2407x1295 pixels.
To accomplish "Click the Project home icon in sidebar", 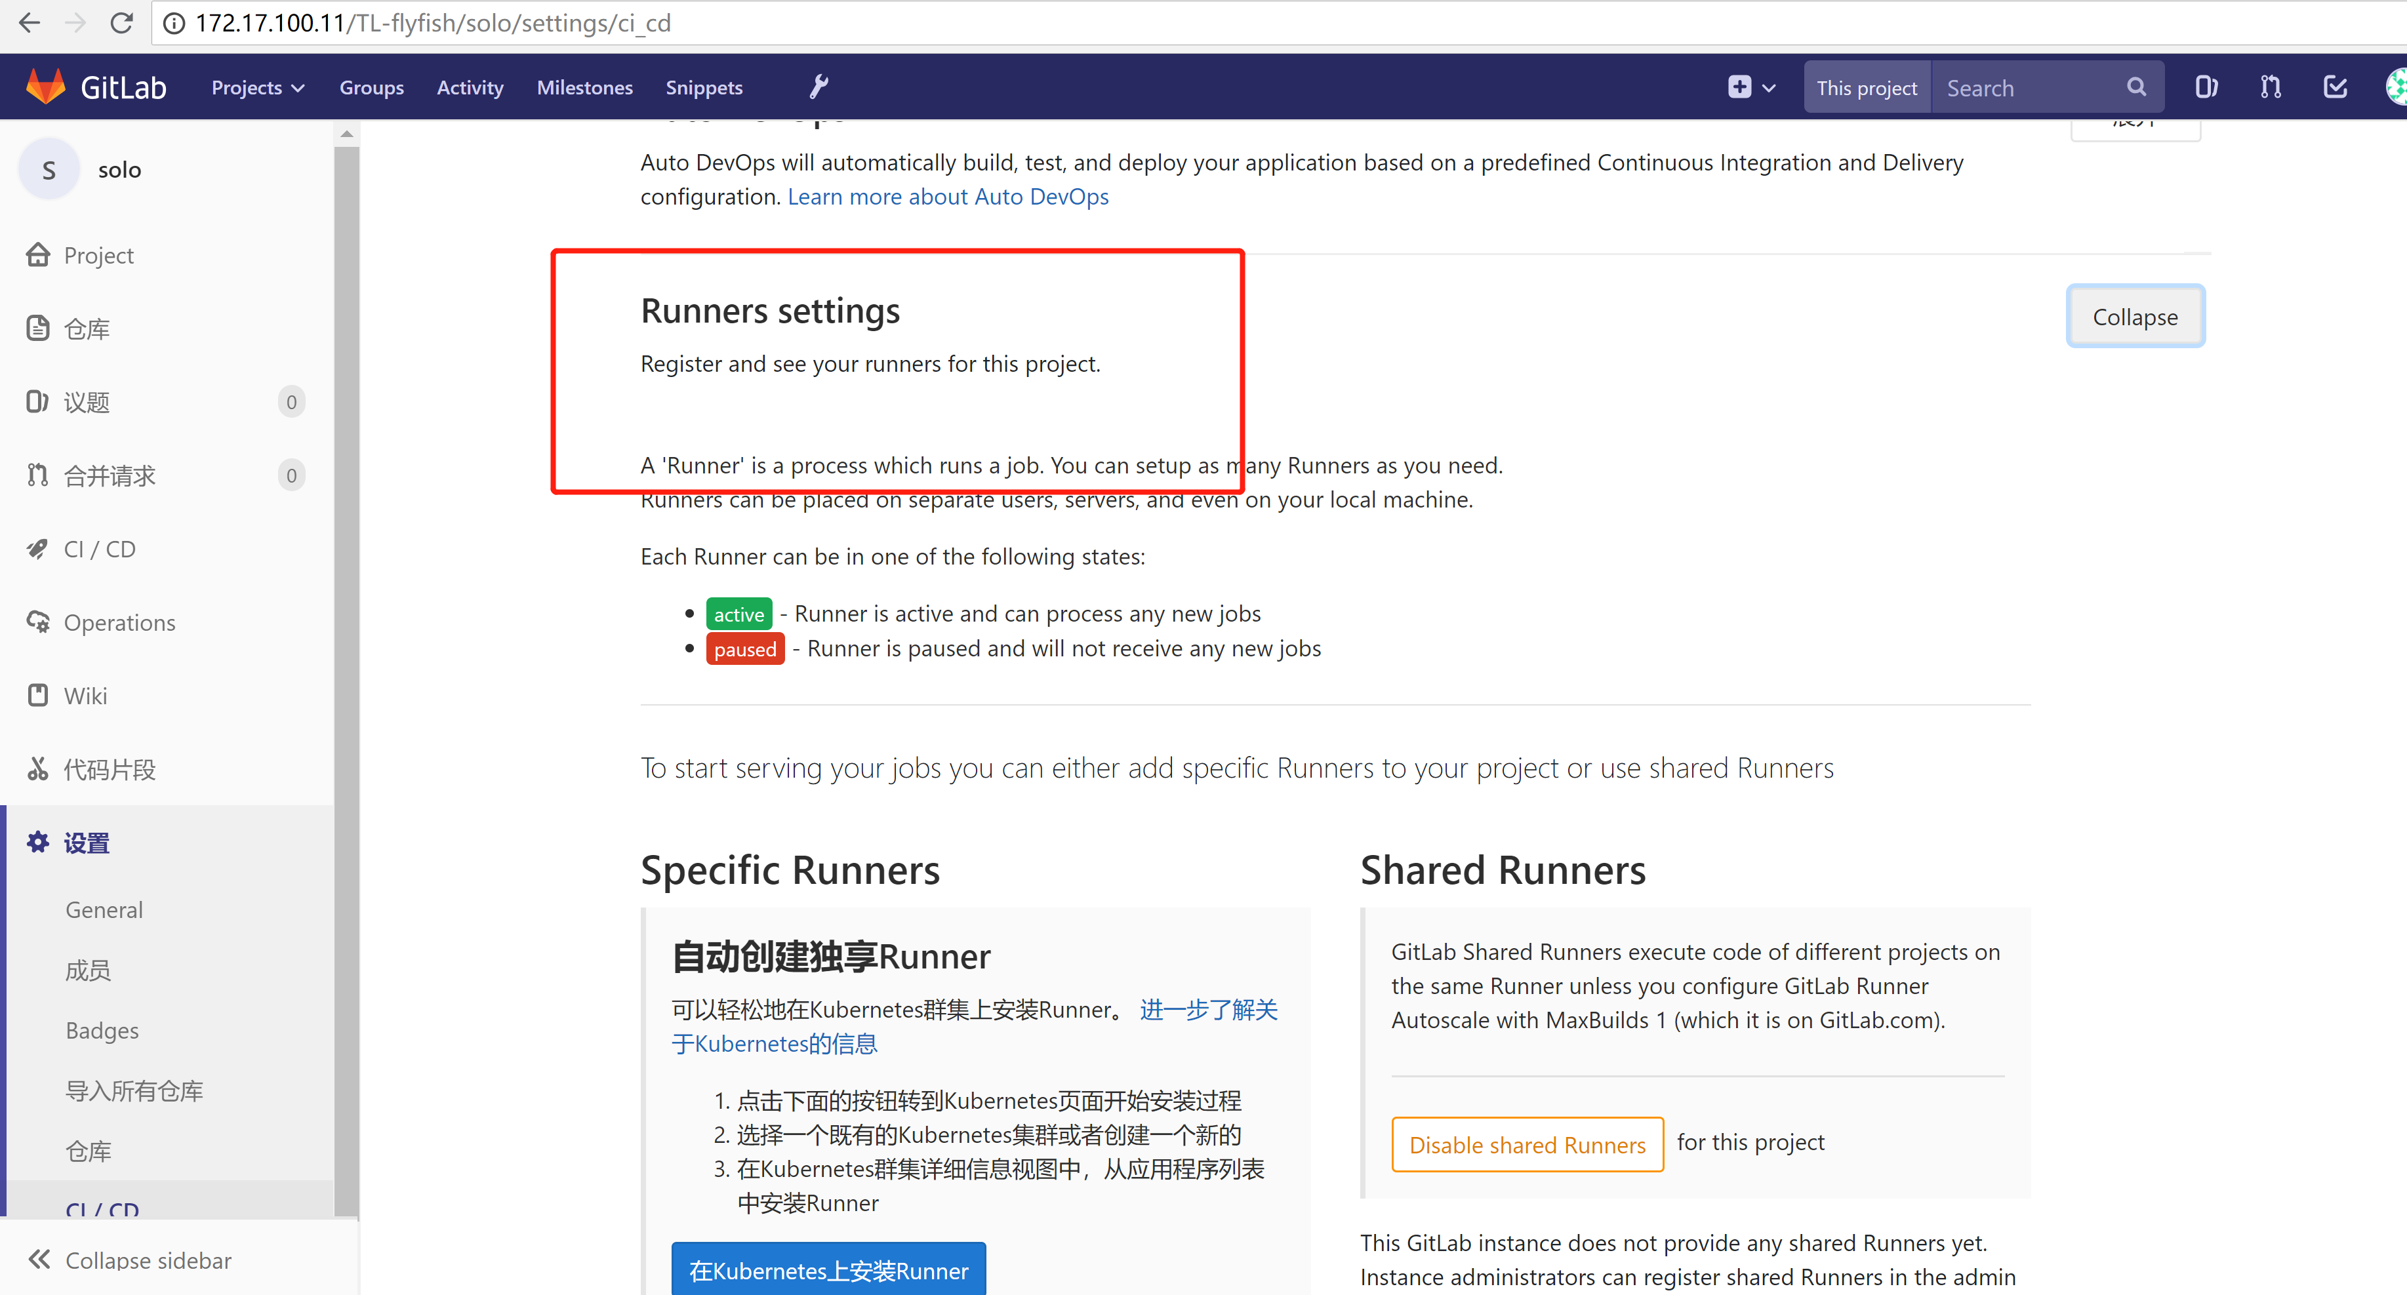I will point(38,254).
